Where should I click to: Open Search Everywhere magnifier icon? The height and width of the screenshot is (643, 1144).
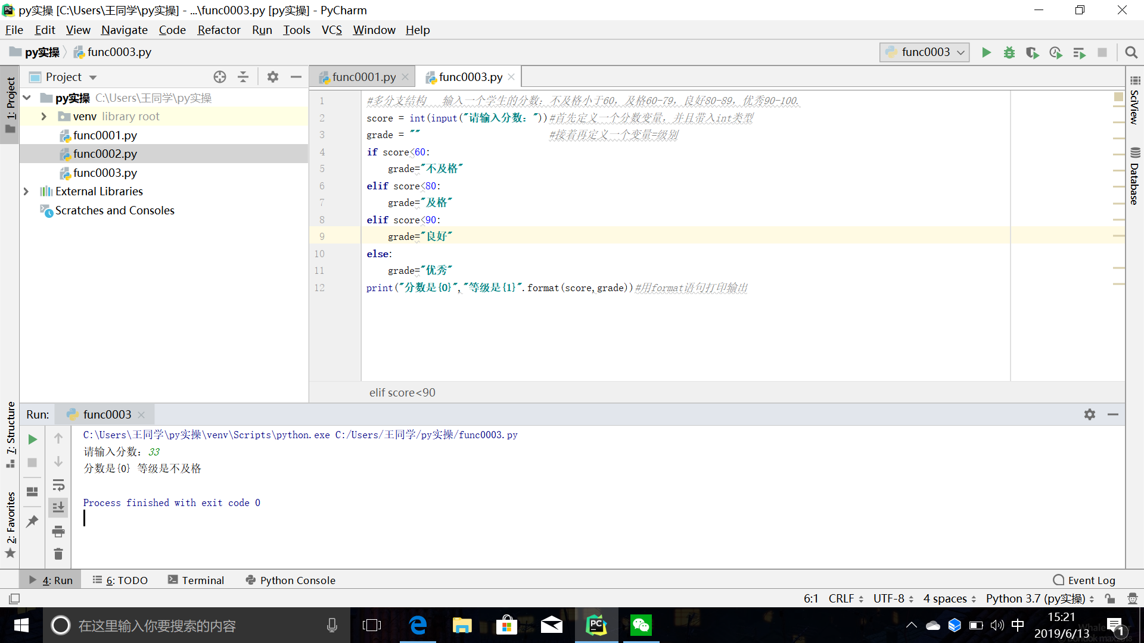1131,52
